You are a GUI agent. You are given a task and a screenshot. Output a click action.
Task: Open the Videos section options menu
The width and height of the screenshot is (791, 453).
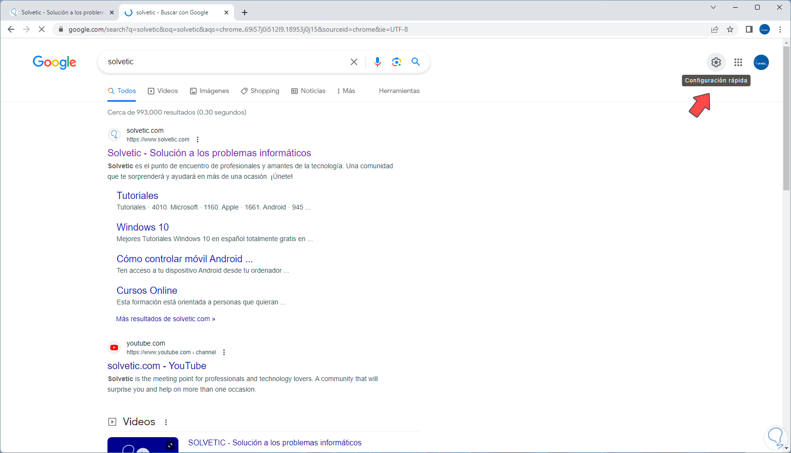tap(166, 422)
